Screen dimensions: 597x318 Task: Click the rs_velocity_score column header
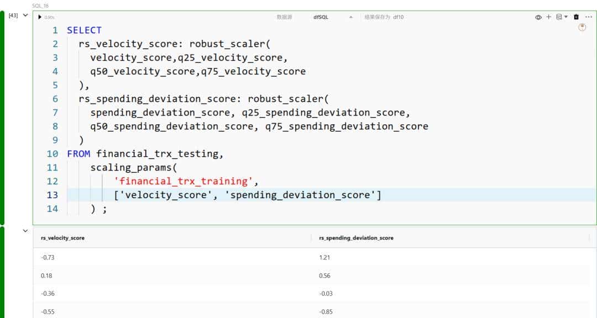[62, 238]
